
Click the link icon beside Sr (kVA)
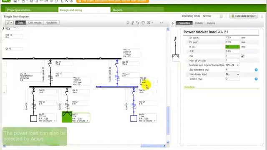pyautogui.click(x=243, y=37)
